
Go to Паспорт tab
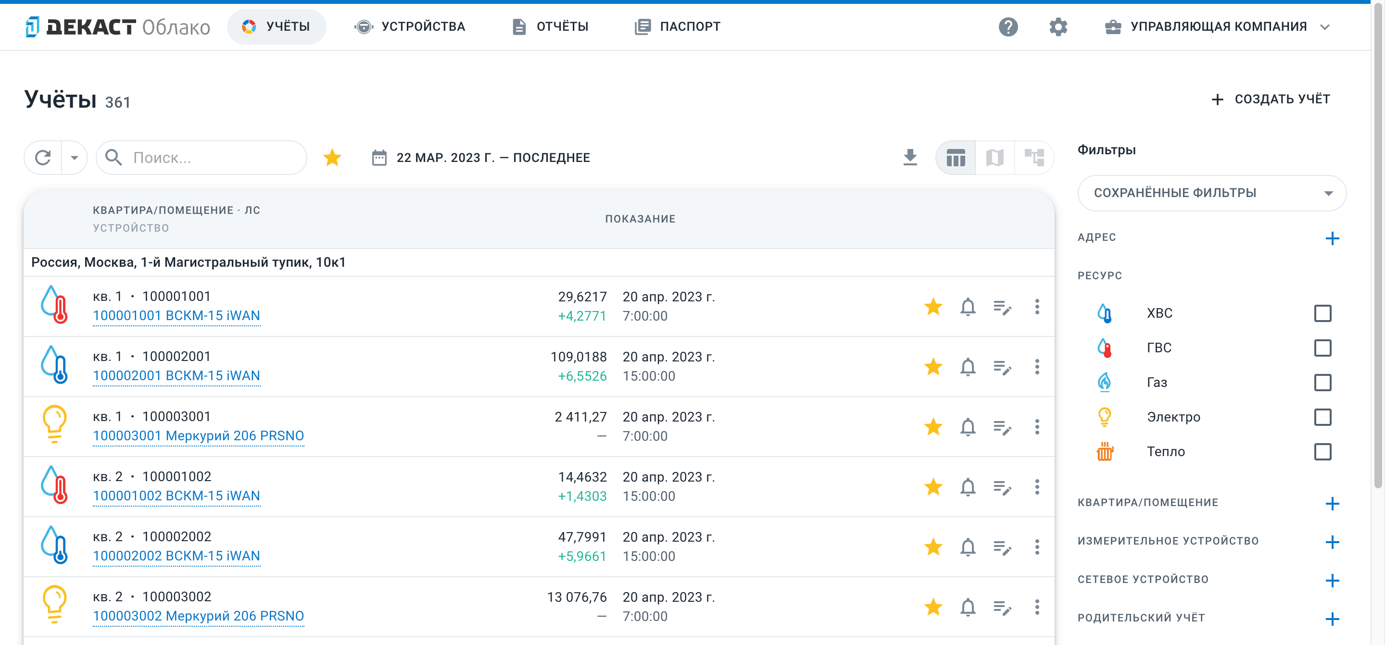pos(678,26)
